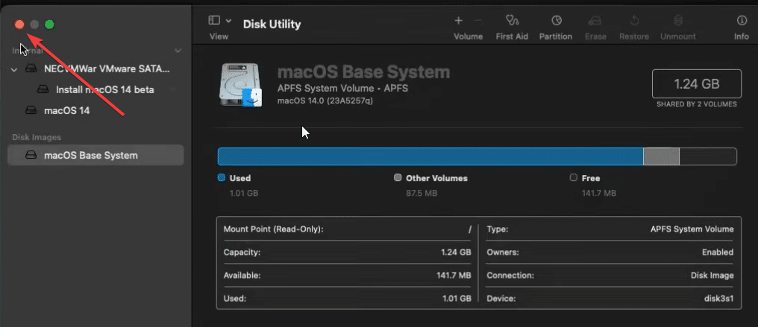
Task: Click the disk icon beside macOS 14
Action: (x=31, y=110)
